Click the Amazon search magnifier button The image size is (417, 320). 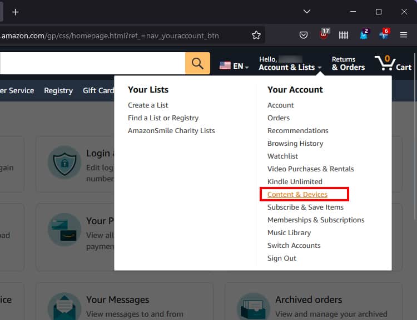coord(197,63)
